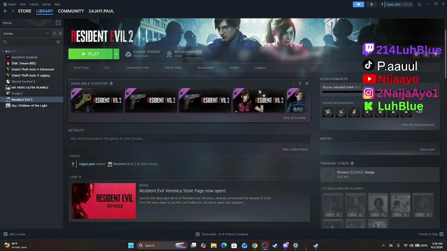The height and width of the screenshot is (251, 447).
Task: Go back with the back arrow
Action: 5,11
